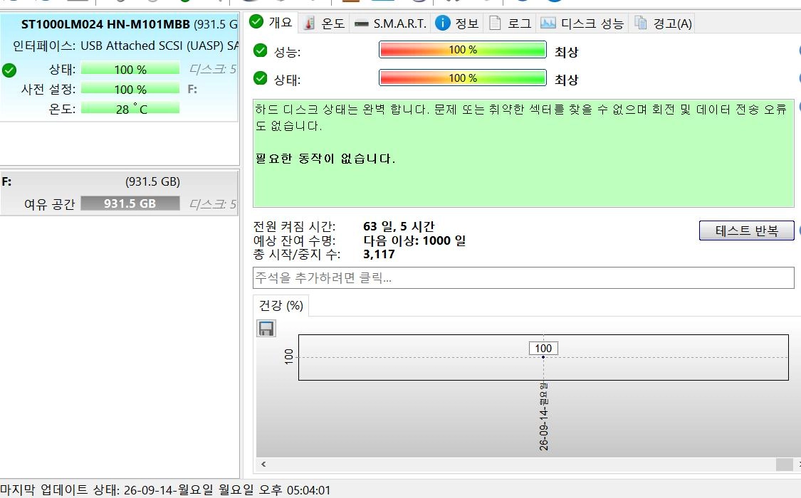This screenshot has height=498, width=801.
Task: Click the overview 상태 100 % health bar
Action: click(463, 78)
